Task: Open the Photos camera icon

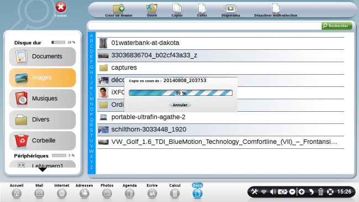Action: click(107, 194)
